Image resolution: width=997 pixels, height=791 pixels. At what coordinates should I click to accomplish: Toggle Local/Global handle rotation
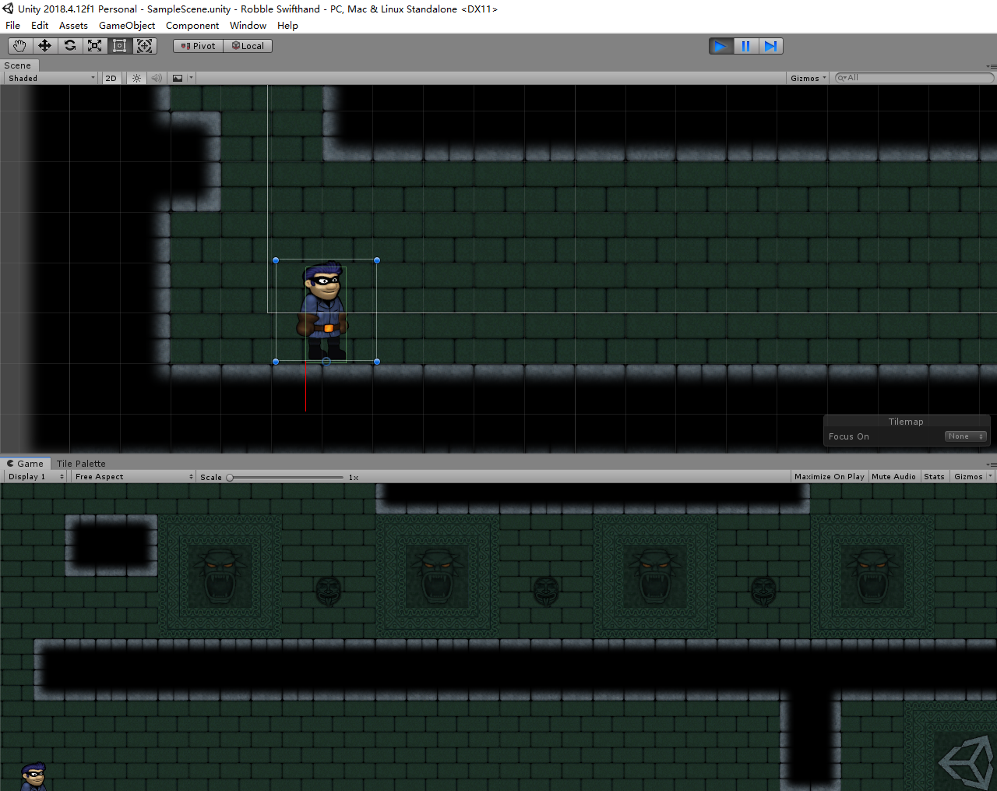[x=248, y=46]
